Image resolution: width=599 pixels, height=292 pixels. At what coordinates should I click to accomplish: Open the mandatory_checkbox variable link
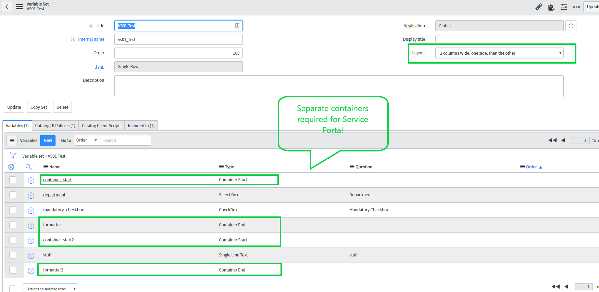(x=63, y=210)
